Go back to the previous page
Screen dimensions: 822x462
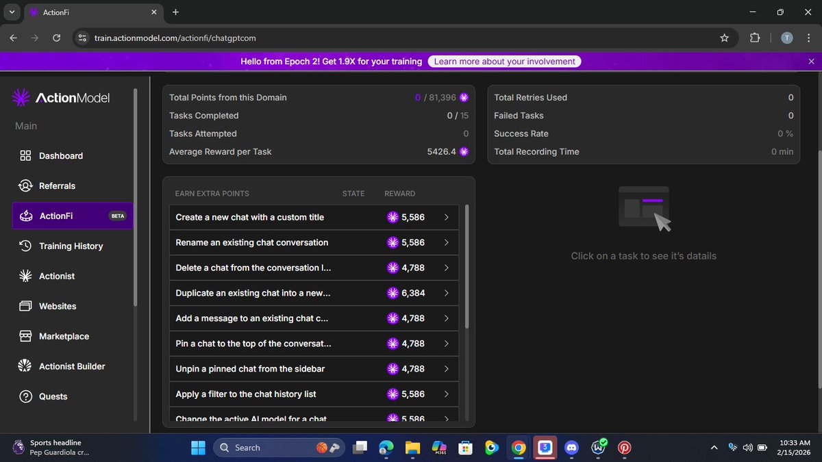coord(14,38)
